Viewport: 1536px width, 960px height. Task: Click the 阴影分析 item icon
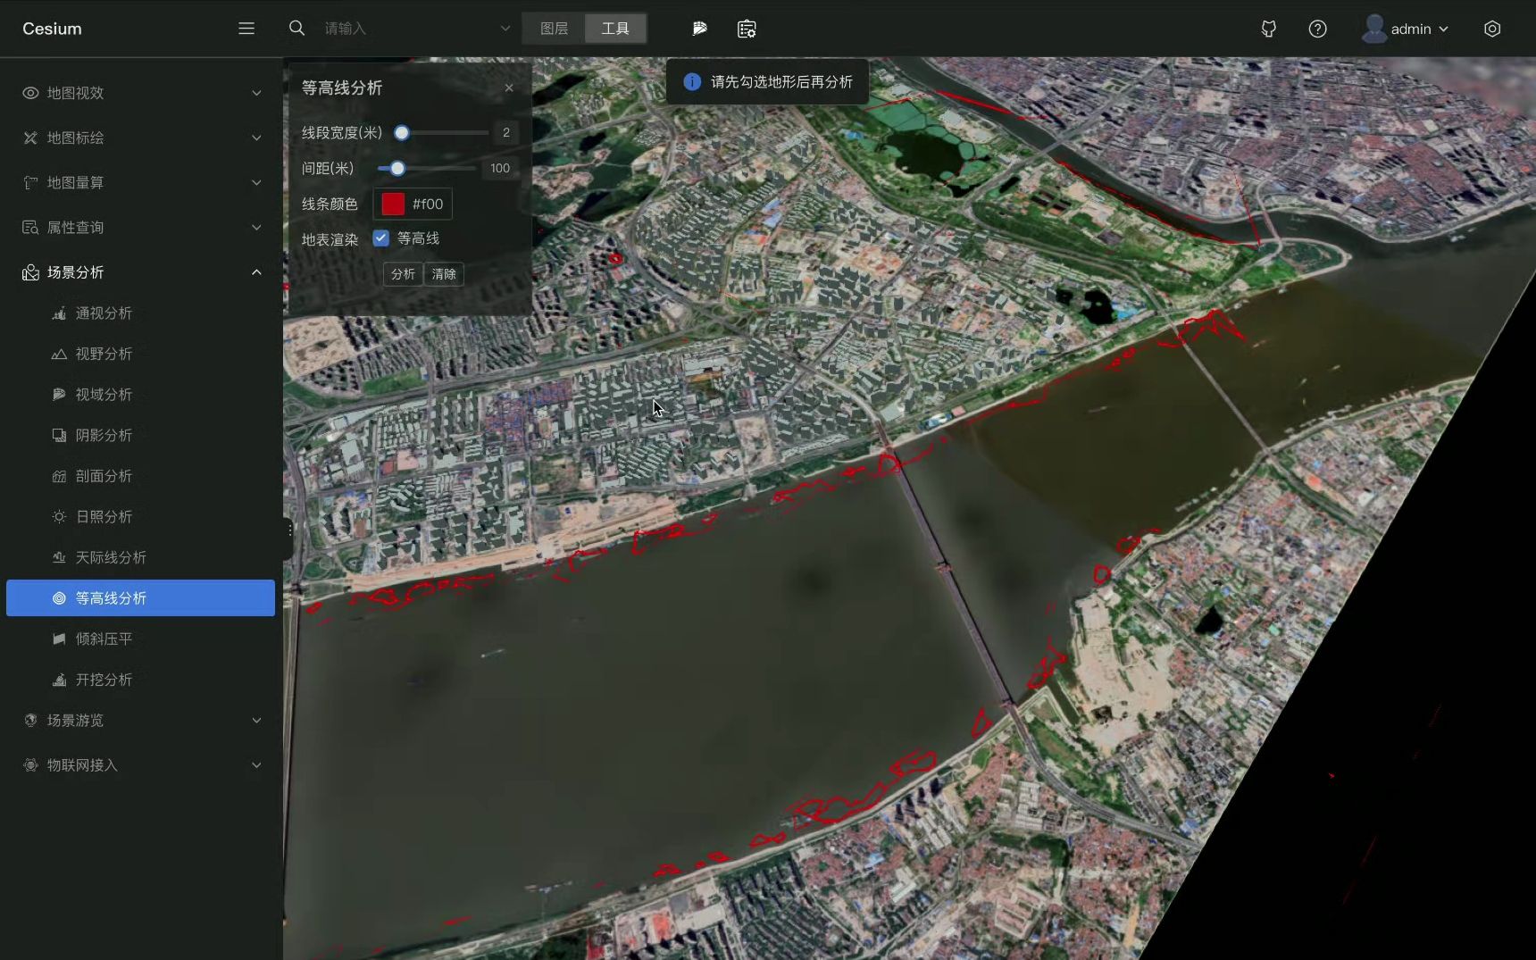(x=59, y=435)
